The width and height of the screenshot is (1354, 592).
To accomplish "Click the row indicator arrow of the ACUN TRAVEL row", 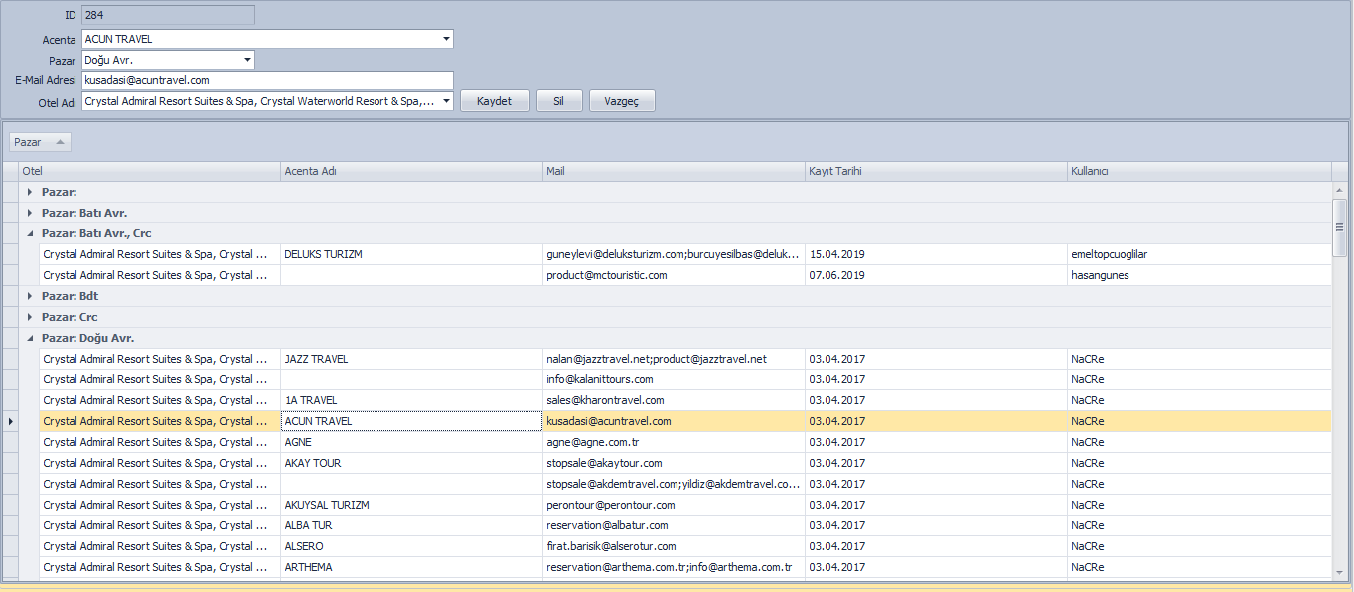I will pos(11,421).
